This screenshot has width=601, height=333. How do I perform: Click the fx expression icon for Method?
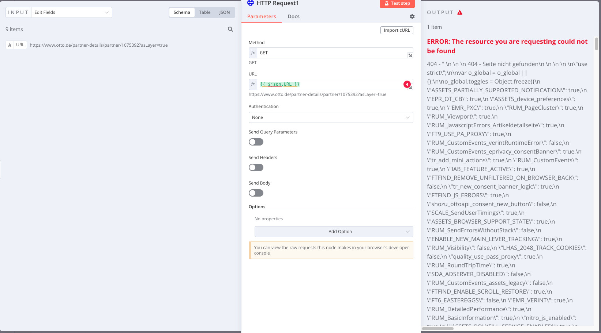pos(253,53)
